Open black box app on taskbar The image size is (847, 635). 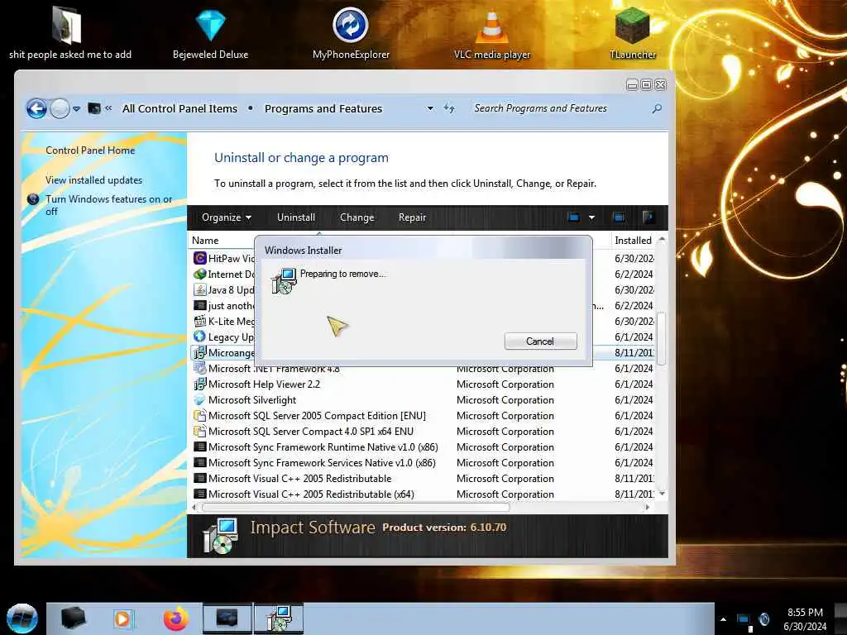tap(73, 618)
